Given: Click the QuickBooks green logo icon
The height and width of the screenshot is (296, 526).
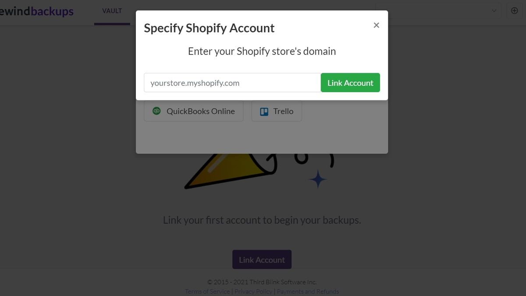Looking at the screenshot, I should [156, 111].
